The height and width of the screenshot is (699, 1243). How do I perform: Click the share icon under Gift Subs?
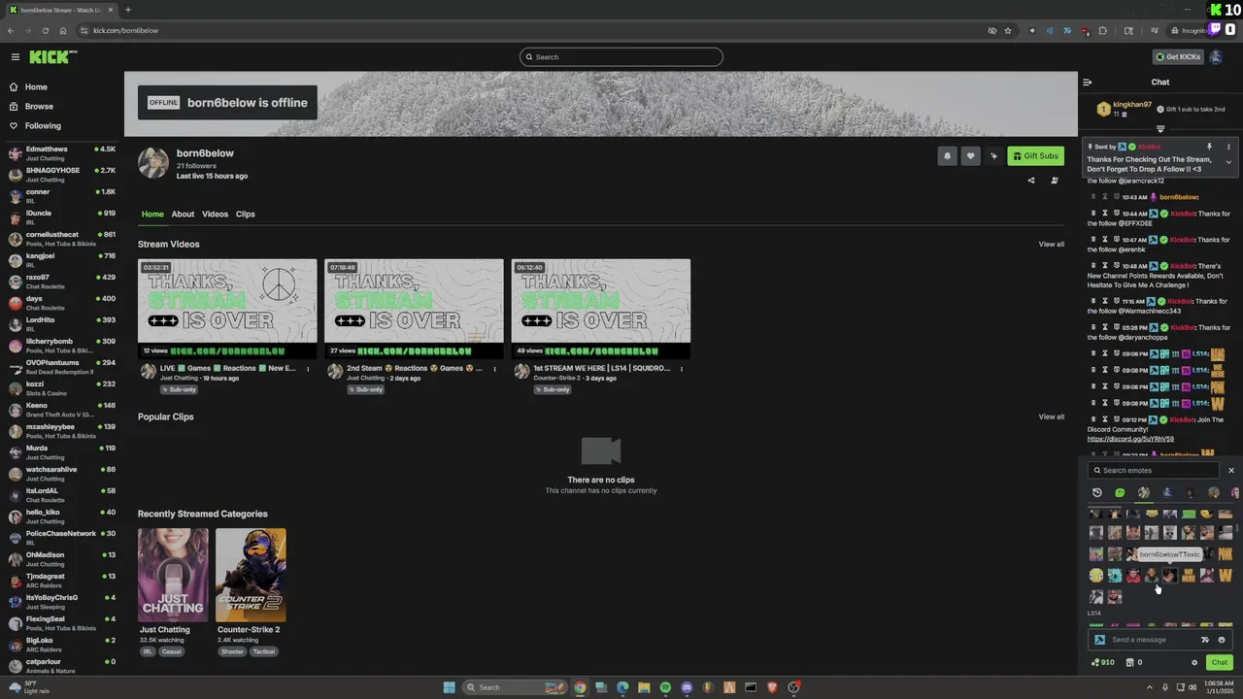click(x=1031, y=180)
